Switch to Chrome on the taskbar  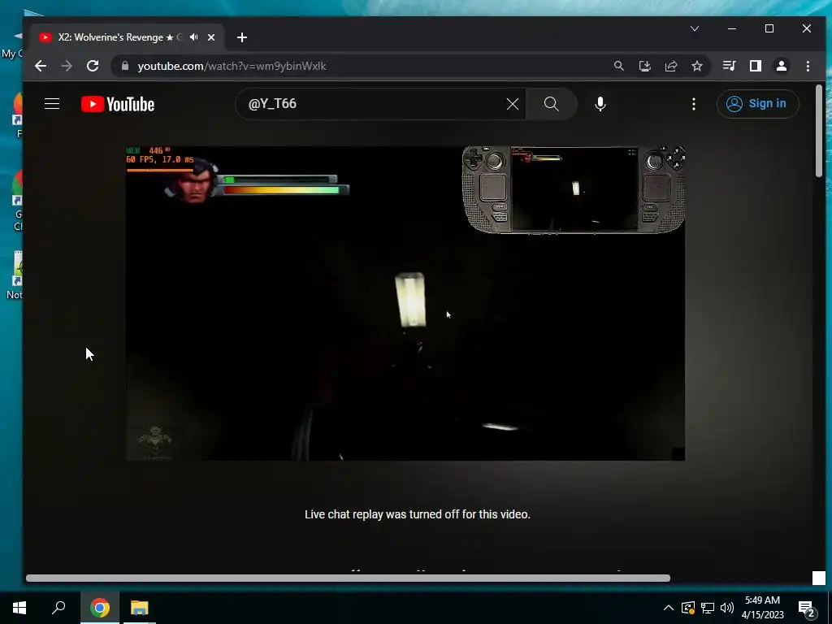coord(100,608)
